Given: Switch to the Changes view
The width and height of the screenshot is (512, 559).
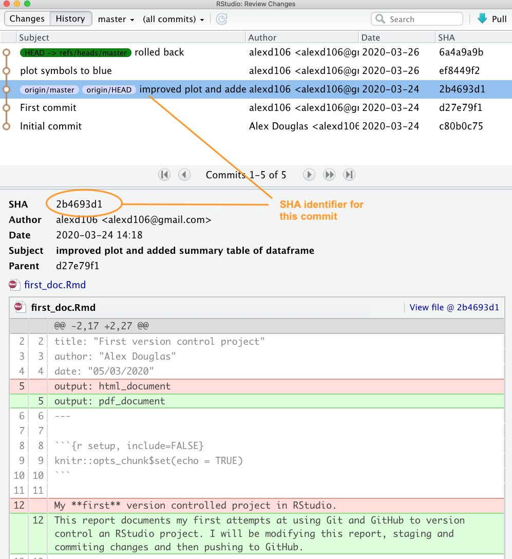Looking at the screenshot, I should [x=27, y=19].
